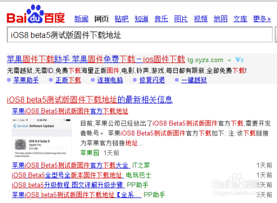Switch to the 图片 tab

[x=181, y=19]
